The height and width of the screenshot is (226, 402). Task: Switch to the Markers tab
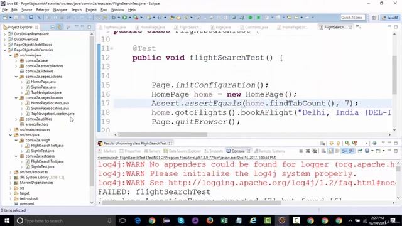coord(107,151)
